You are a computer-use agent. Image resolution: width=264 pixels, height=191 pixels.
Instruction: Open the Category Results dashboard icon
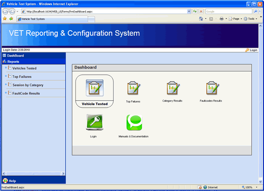pos(172,88)
